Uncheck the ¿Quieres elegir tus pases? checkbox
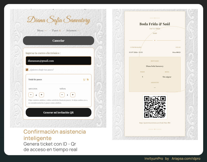 click(27, 70)
